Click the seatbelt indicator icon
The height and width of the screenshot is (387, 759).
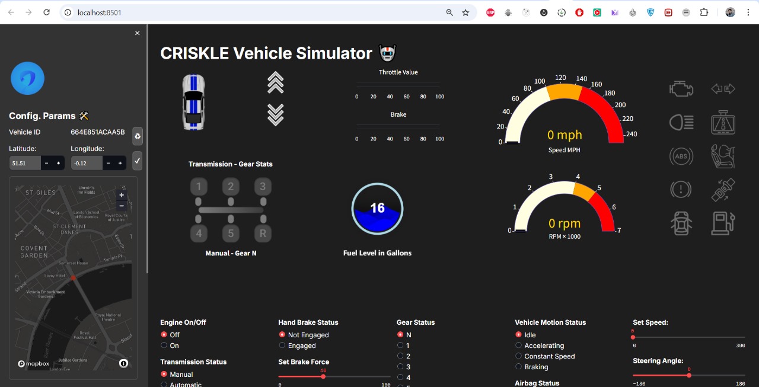click(x=723, y=190)
